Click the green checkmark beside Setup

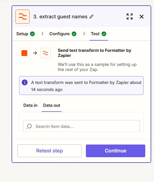coord(32,34)
